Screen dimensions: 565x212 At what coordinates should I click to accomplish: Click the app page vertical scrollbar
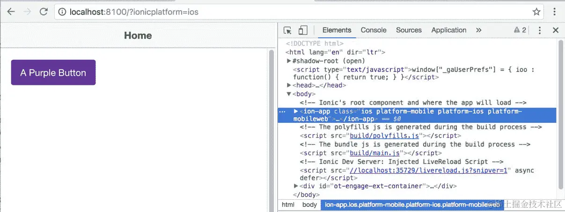click(271, 130)
